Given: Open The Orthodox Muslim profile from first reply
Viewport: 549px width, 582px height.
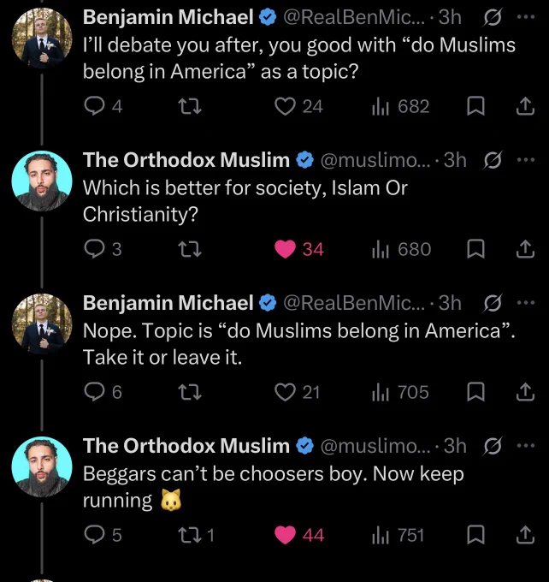Looking at the screenshot, I should pyautogui.click(x=186, y=160).
